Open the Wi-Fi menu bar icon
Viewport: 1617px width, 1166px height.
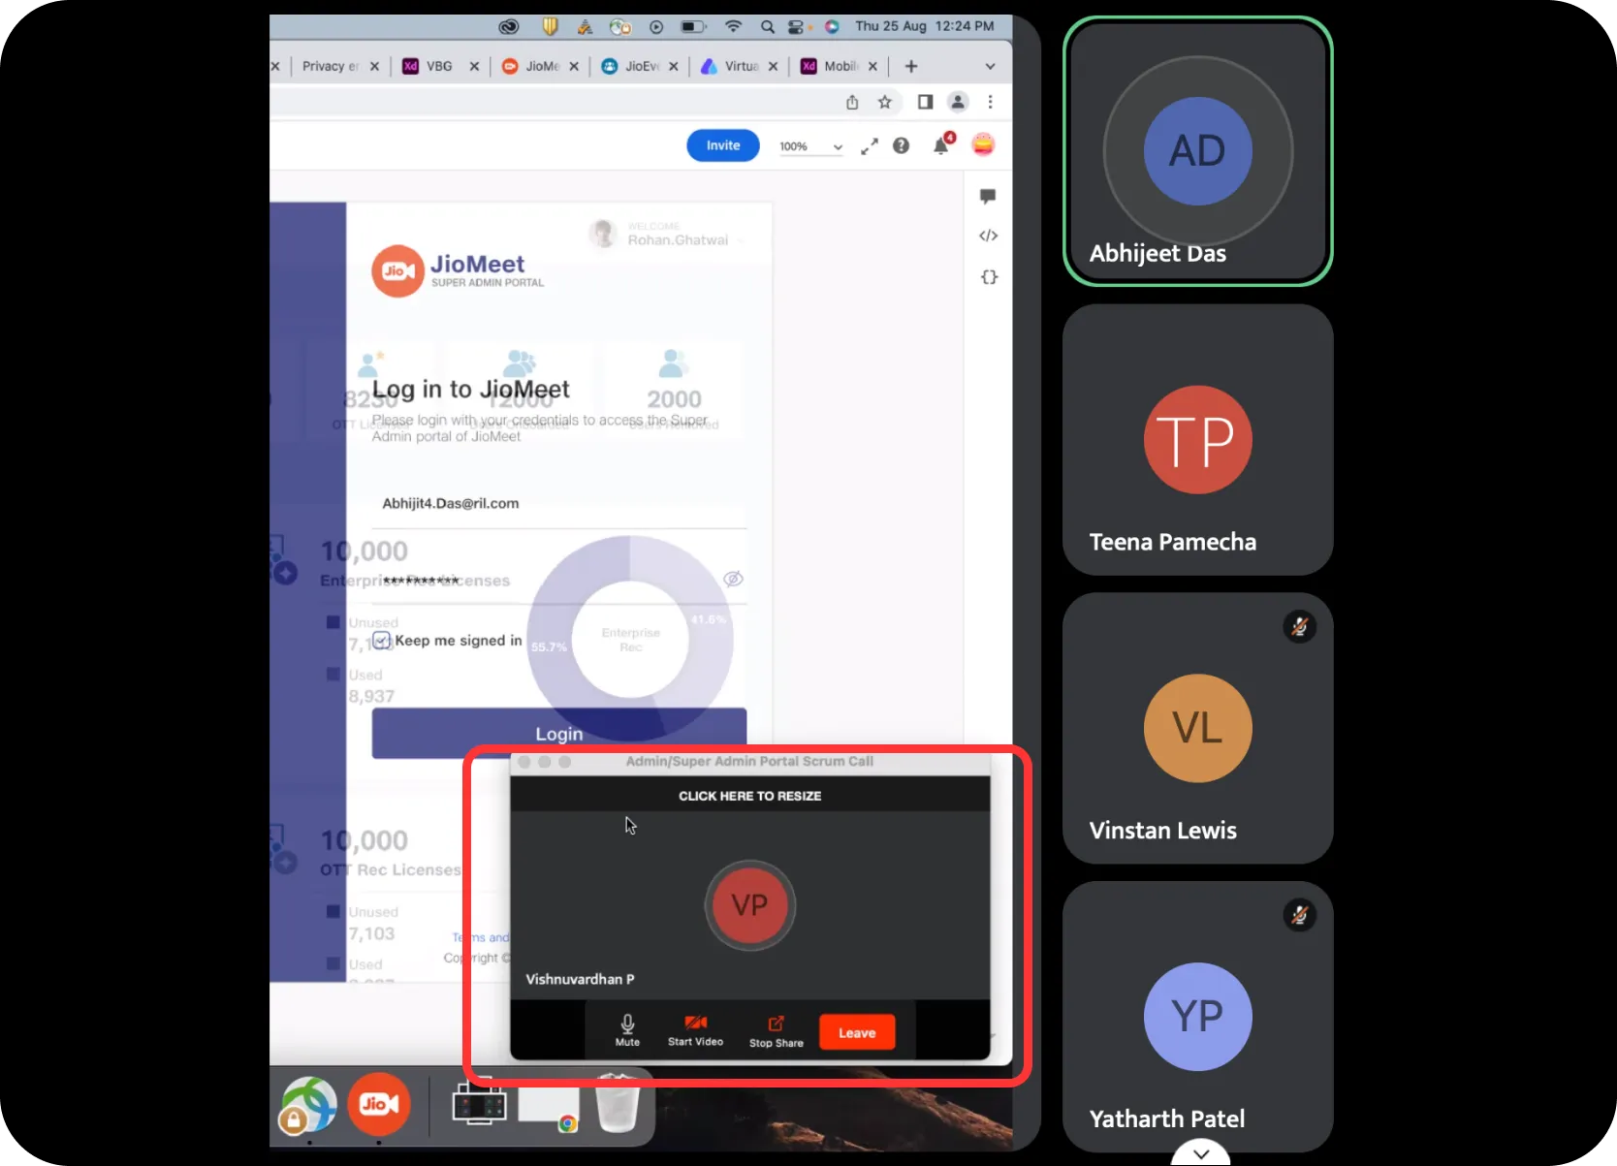tap(734, 27)
